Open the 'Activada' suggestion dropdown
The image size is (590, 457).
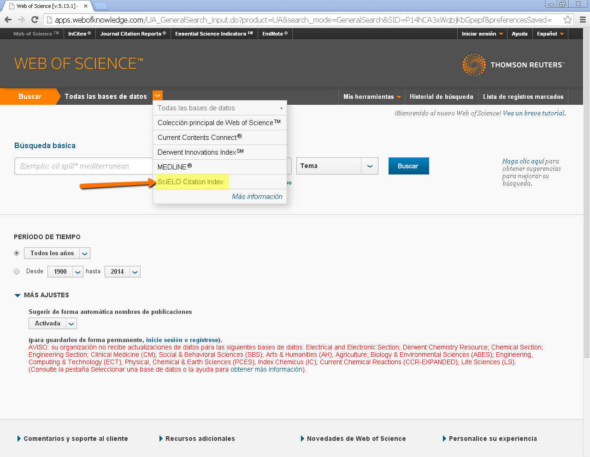click(53, 323)
